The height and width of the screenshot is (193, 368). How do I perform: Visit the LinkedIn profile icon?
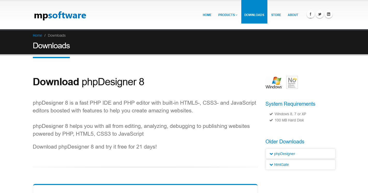coord(328,14)
